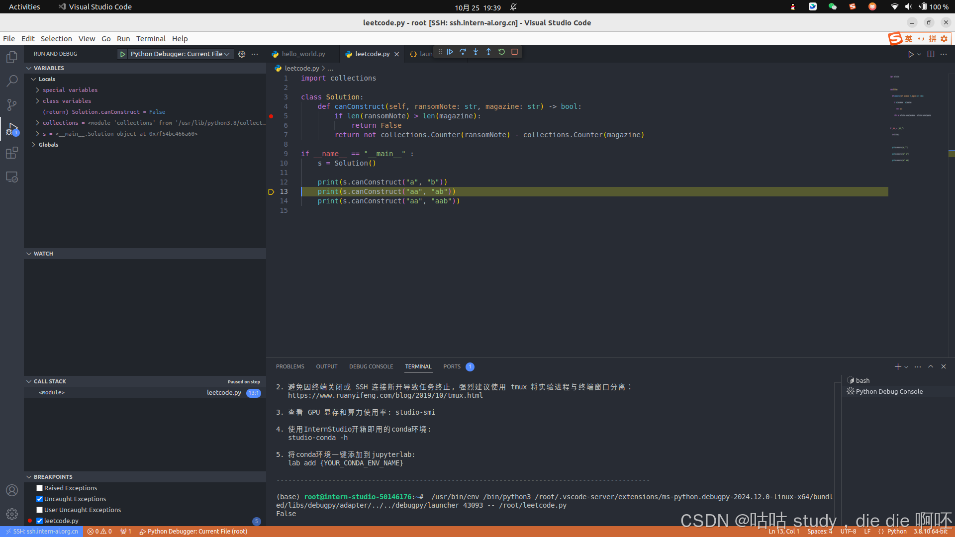Click the breakpoint dot on line 5
Image resolution: width=955 pixels, height=537 pixels.
pyautogui.click(x=271, y=116)
